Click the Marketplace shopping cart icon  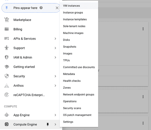pos(7,20)
